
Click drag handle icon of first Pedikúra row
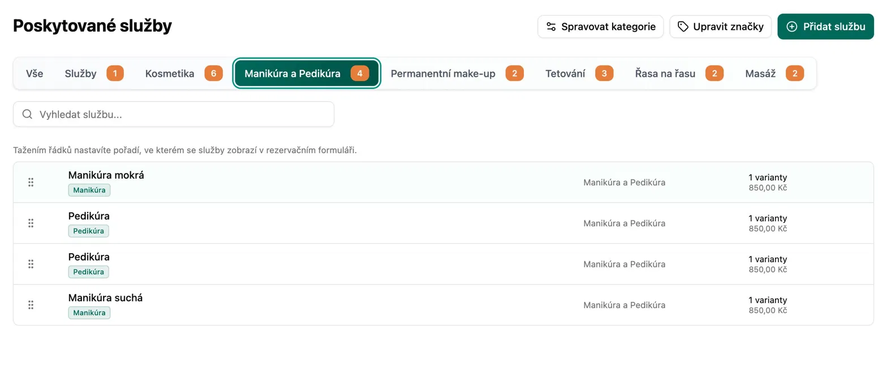pos(31,223)
